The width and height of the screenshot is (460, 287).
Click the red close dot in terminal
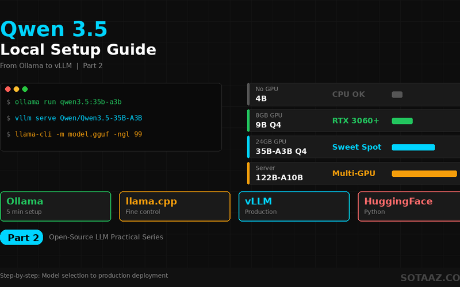(8, 89)
